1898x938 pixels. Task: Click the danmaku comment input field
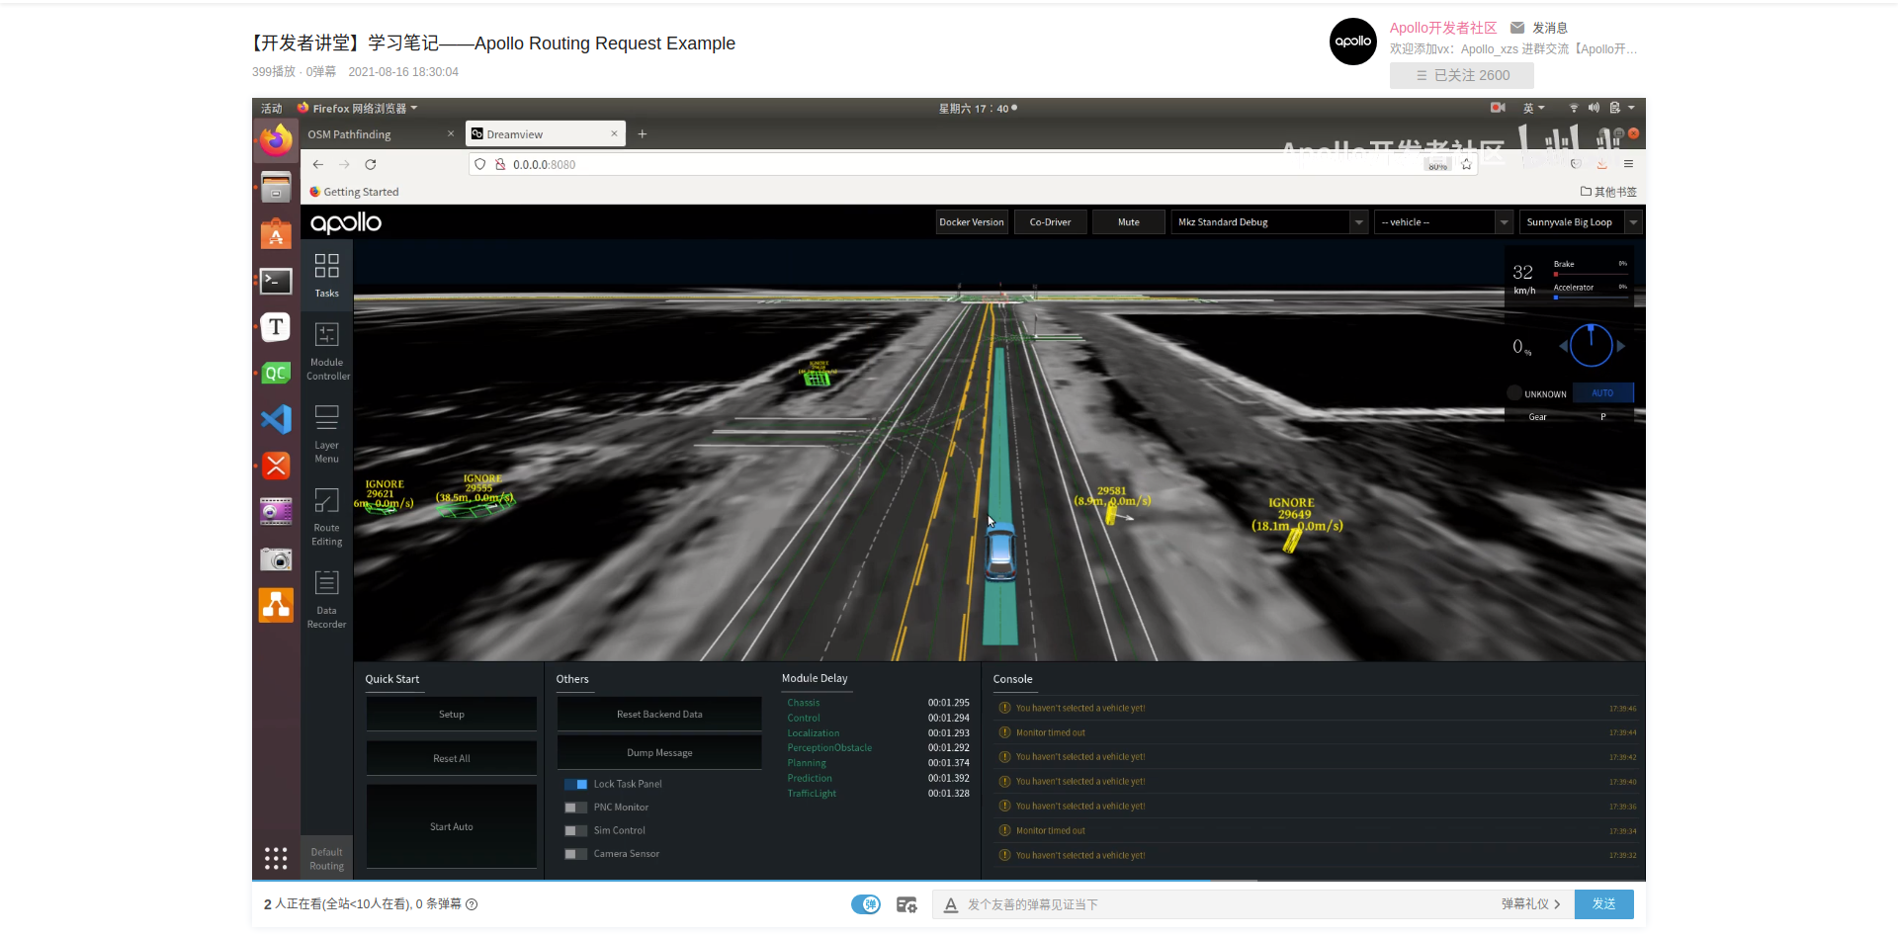1137,903
